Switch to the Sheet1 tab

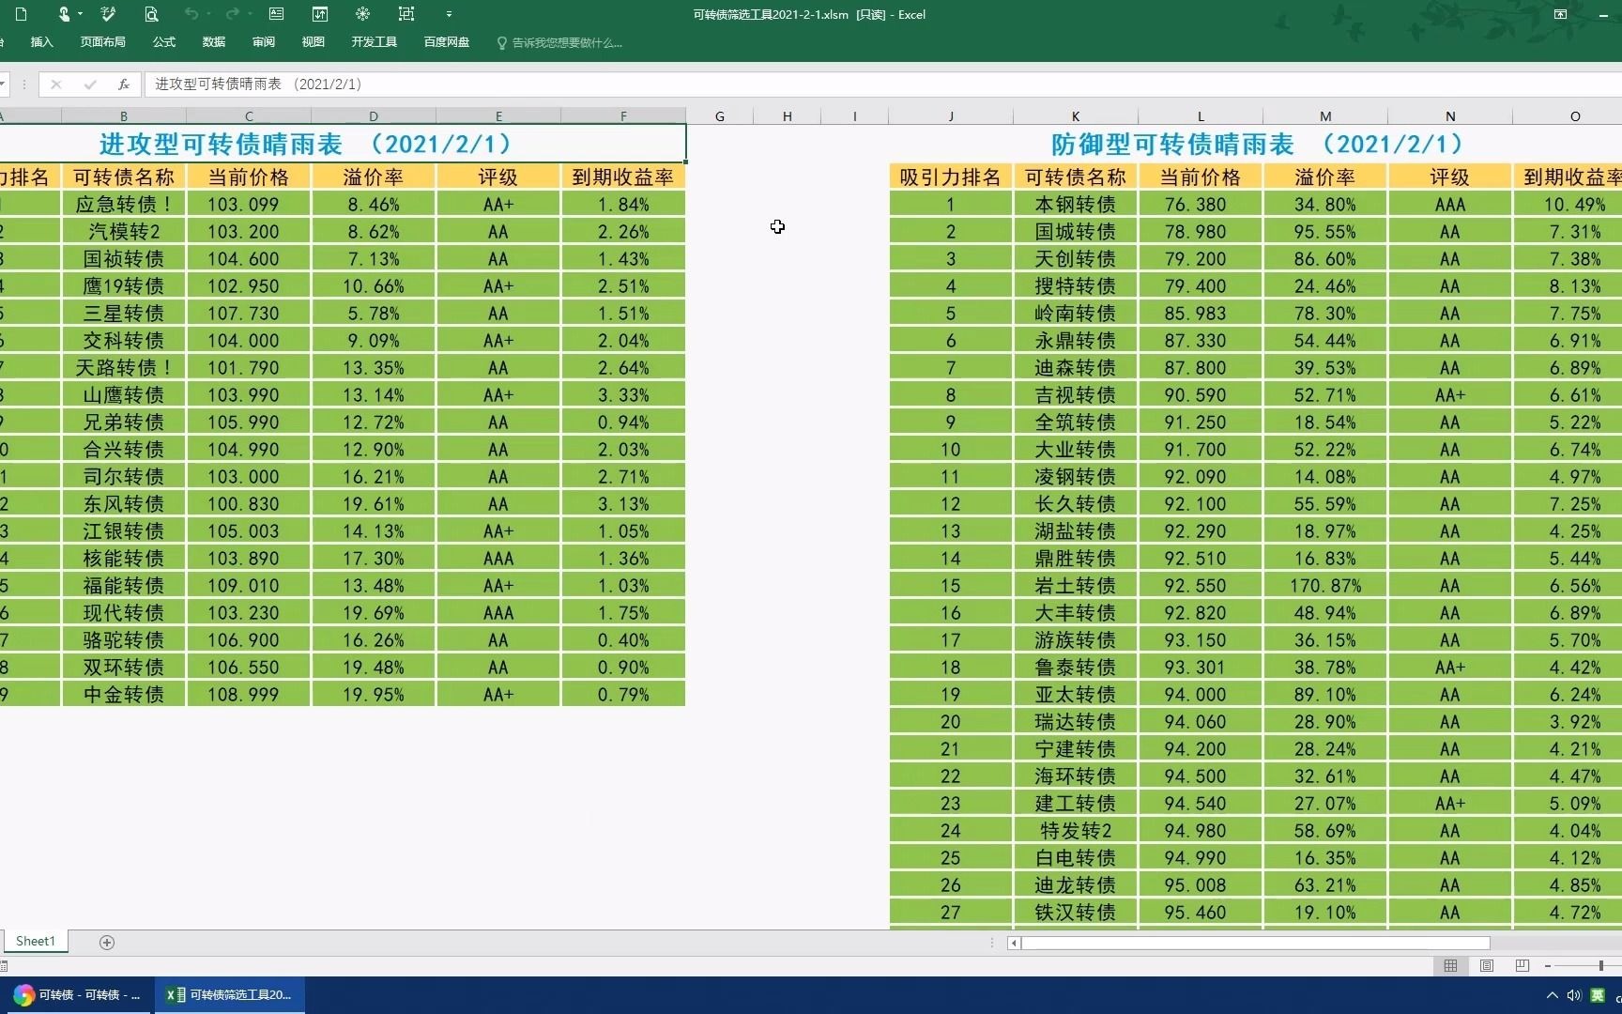click(x=36, y=941)
